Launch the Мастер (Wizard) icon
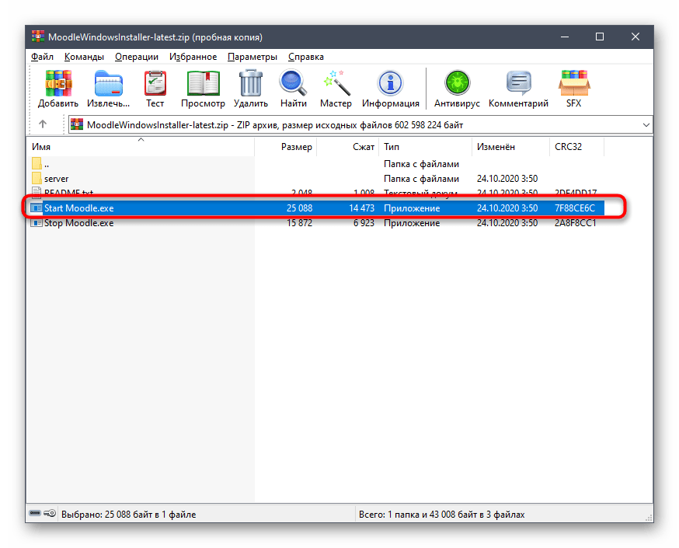This screenshot has height=548, width=679. [x=336, y=84]
